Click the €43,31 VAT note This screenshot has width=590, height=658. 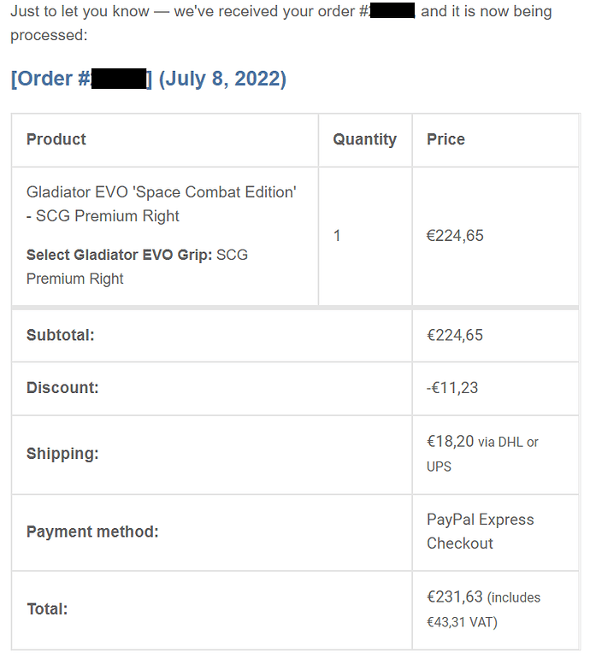pyautogui.click(x=462, y=622)
